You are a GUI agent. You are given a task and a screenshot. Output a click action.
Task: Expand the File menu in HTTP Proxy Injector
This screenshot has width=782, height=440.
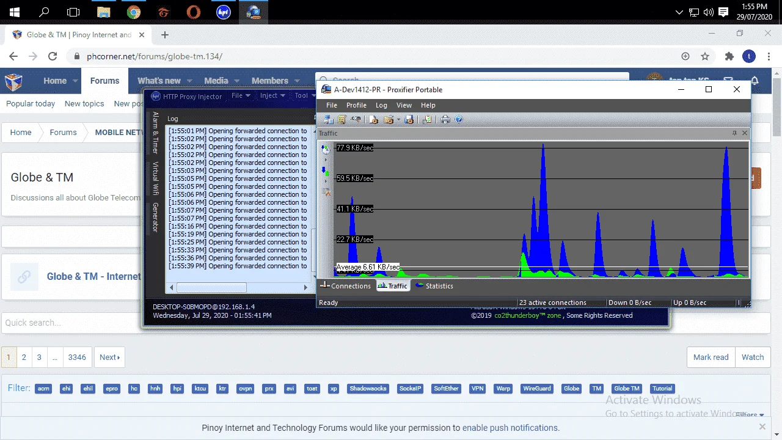pyautogui.click(x=241, y=95)
